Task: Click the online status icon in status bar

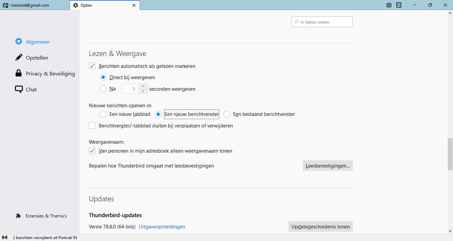Action: click(5, 237)
